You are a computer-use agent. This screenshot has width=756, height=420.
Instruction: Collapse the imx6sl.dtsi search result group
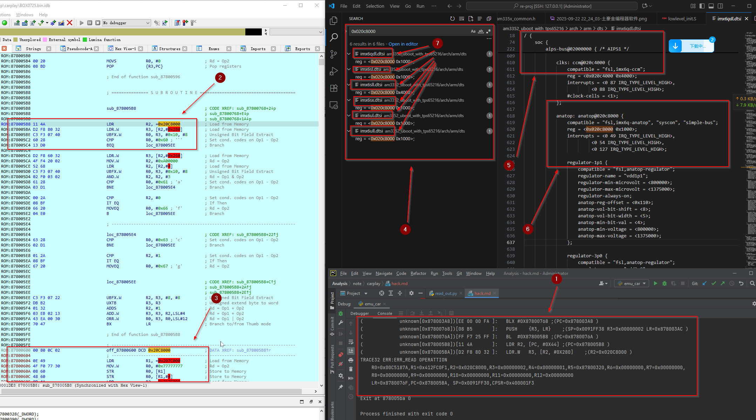[x=349, y=69]
